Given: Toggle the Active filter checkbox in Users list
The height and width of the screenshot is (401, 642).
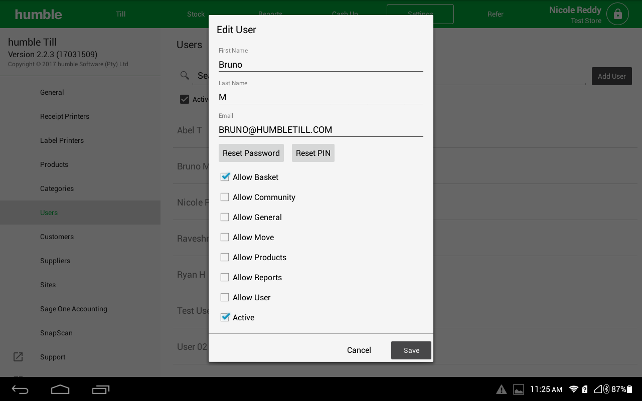Looking at the screenshot, I should pos(185,99).
